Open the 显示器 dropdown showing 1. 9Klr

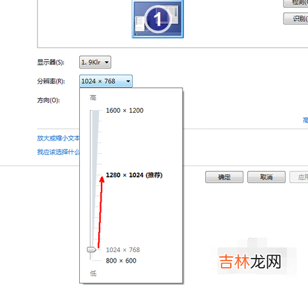coord(95,62)
